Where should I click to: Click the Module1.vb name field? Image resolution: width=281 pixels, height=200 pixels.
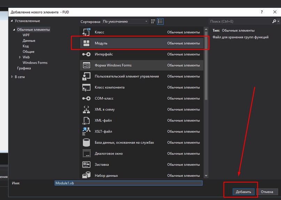coord(128,183)
